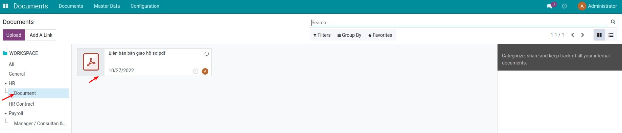
Task: Click the Upload button
Action: [14, 35]
